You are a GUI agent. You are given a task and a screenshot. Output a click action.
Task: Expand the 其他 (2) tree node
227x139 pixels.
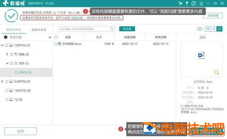tap(7, 54)
